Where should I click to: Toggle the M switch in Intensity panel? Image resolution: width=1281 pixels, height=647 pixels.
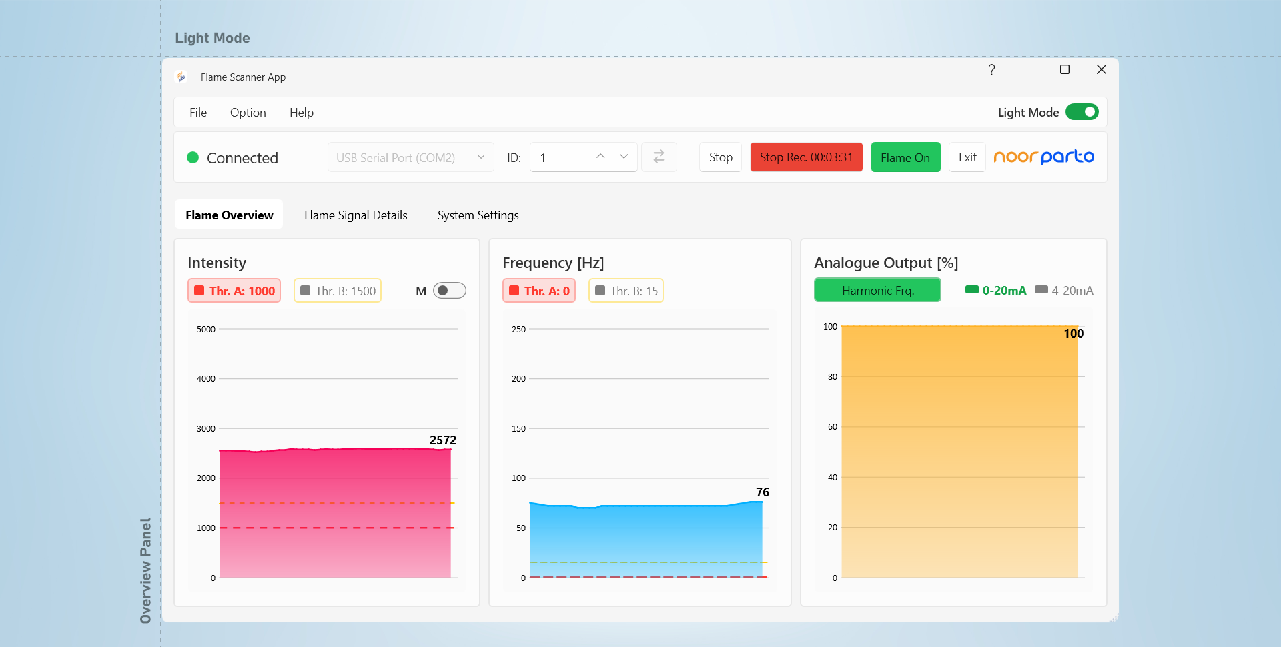pos(449,291)
